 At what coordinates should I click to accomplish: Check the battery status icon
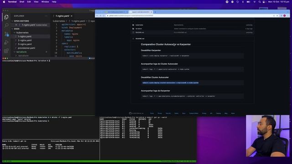[248, 2]
